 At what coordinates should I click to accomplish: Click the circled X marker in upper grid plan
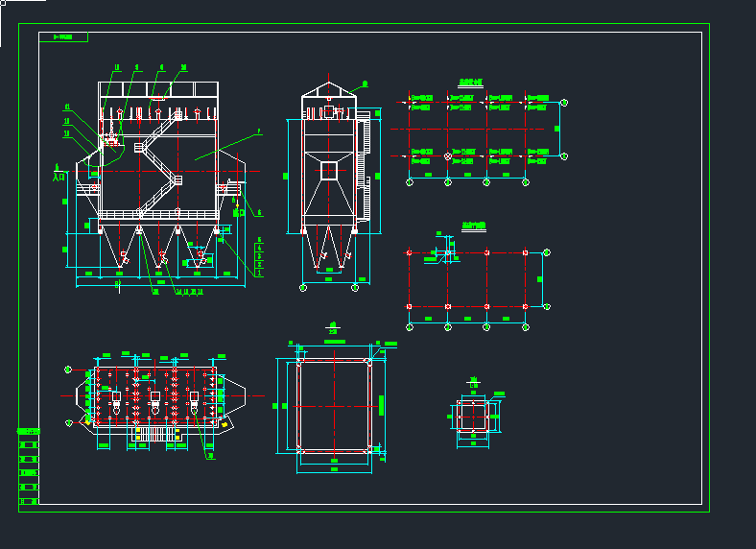pyautogui.click(x=447, y=155)
